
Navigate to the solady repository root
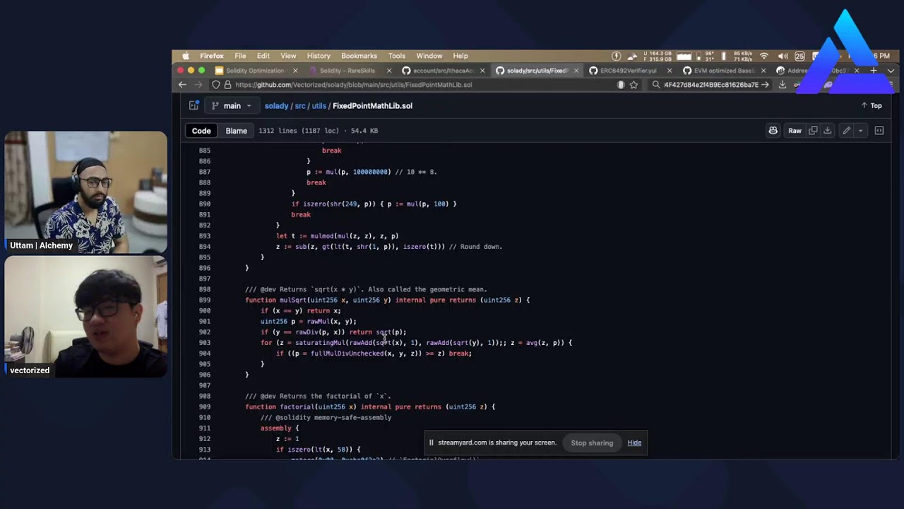[276, 106]
